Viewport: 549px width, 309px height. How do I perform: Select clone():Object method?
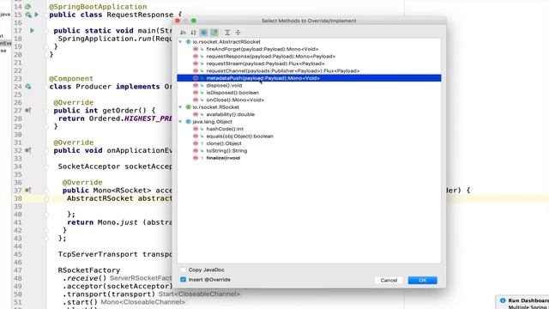click(224, 143)
